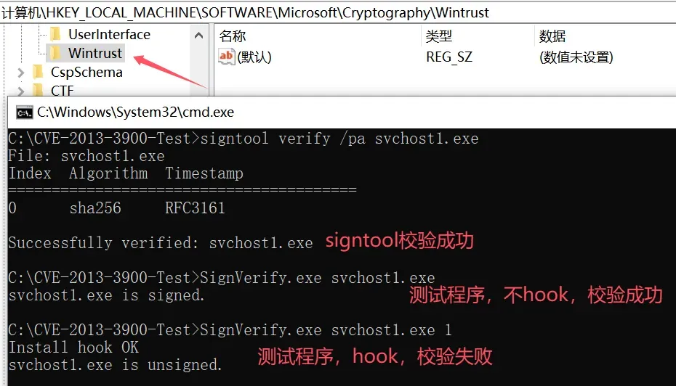Click the Wintrust folder icon
The height and width of the screenshot is (386, 676).
(x=55, y=53)
